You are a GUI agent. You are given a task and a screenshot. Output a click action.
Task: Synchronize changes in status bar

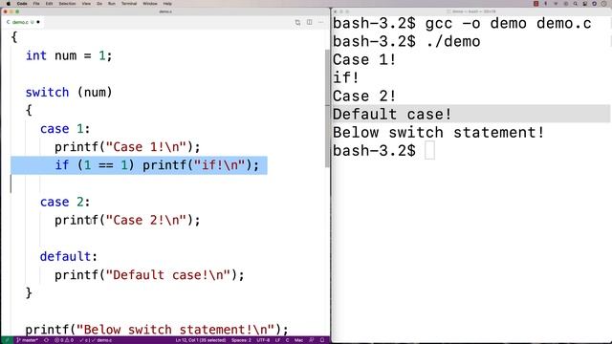pyautogui.click(x=47, y=340)
